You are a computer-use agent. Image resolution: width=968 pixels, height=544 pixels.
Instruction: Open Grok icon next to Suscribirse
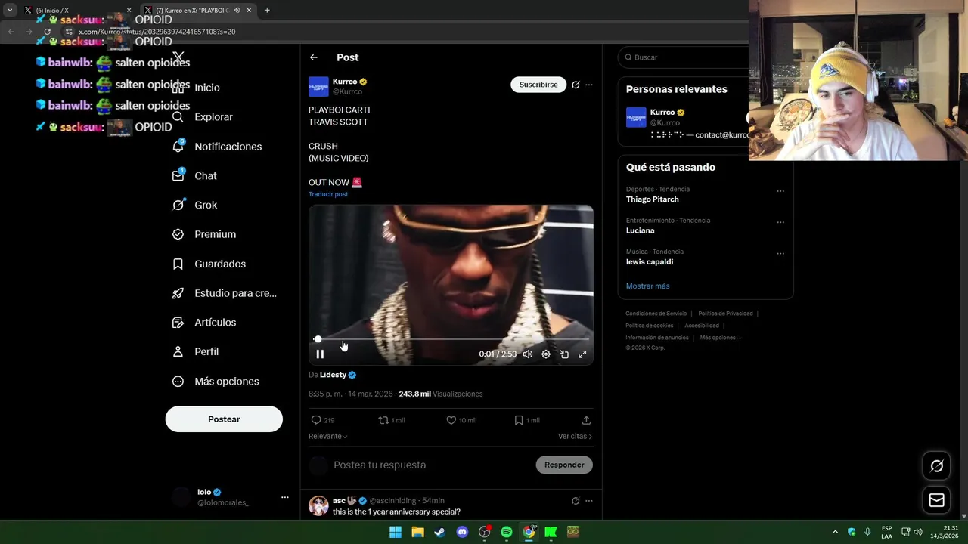(576, 85)
